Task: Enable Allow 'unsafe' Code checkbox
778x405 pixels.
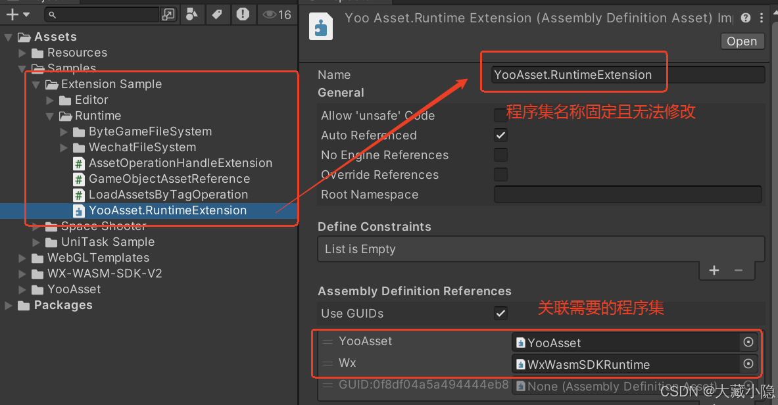Action: point(500,115)
